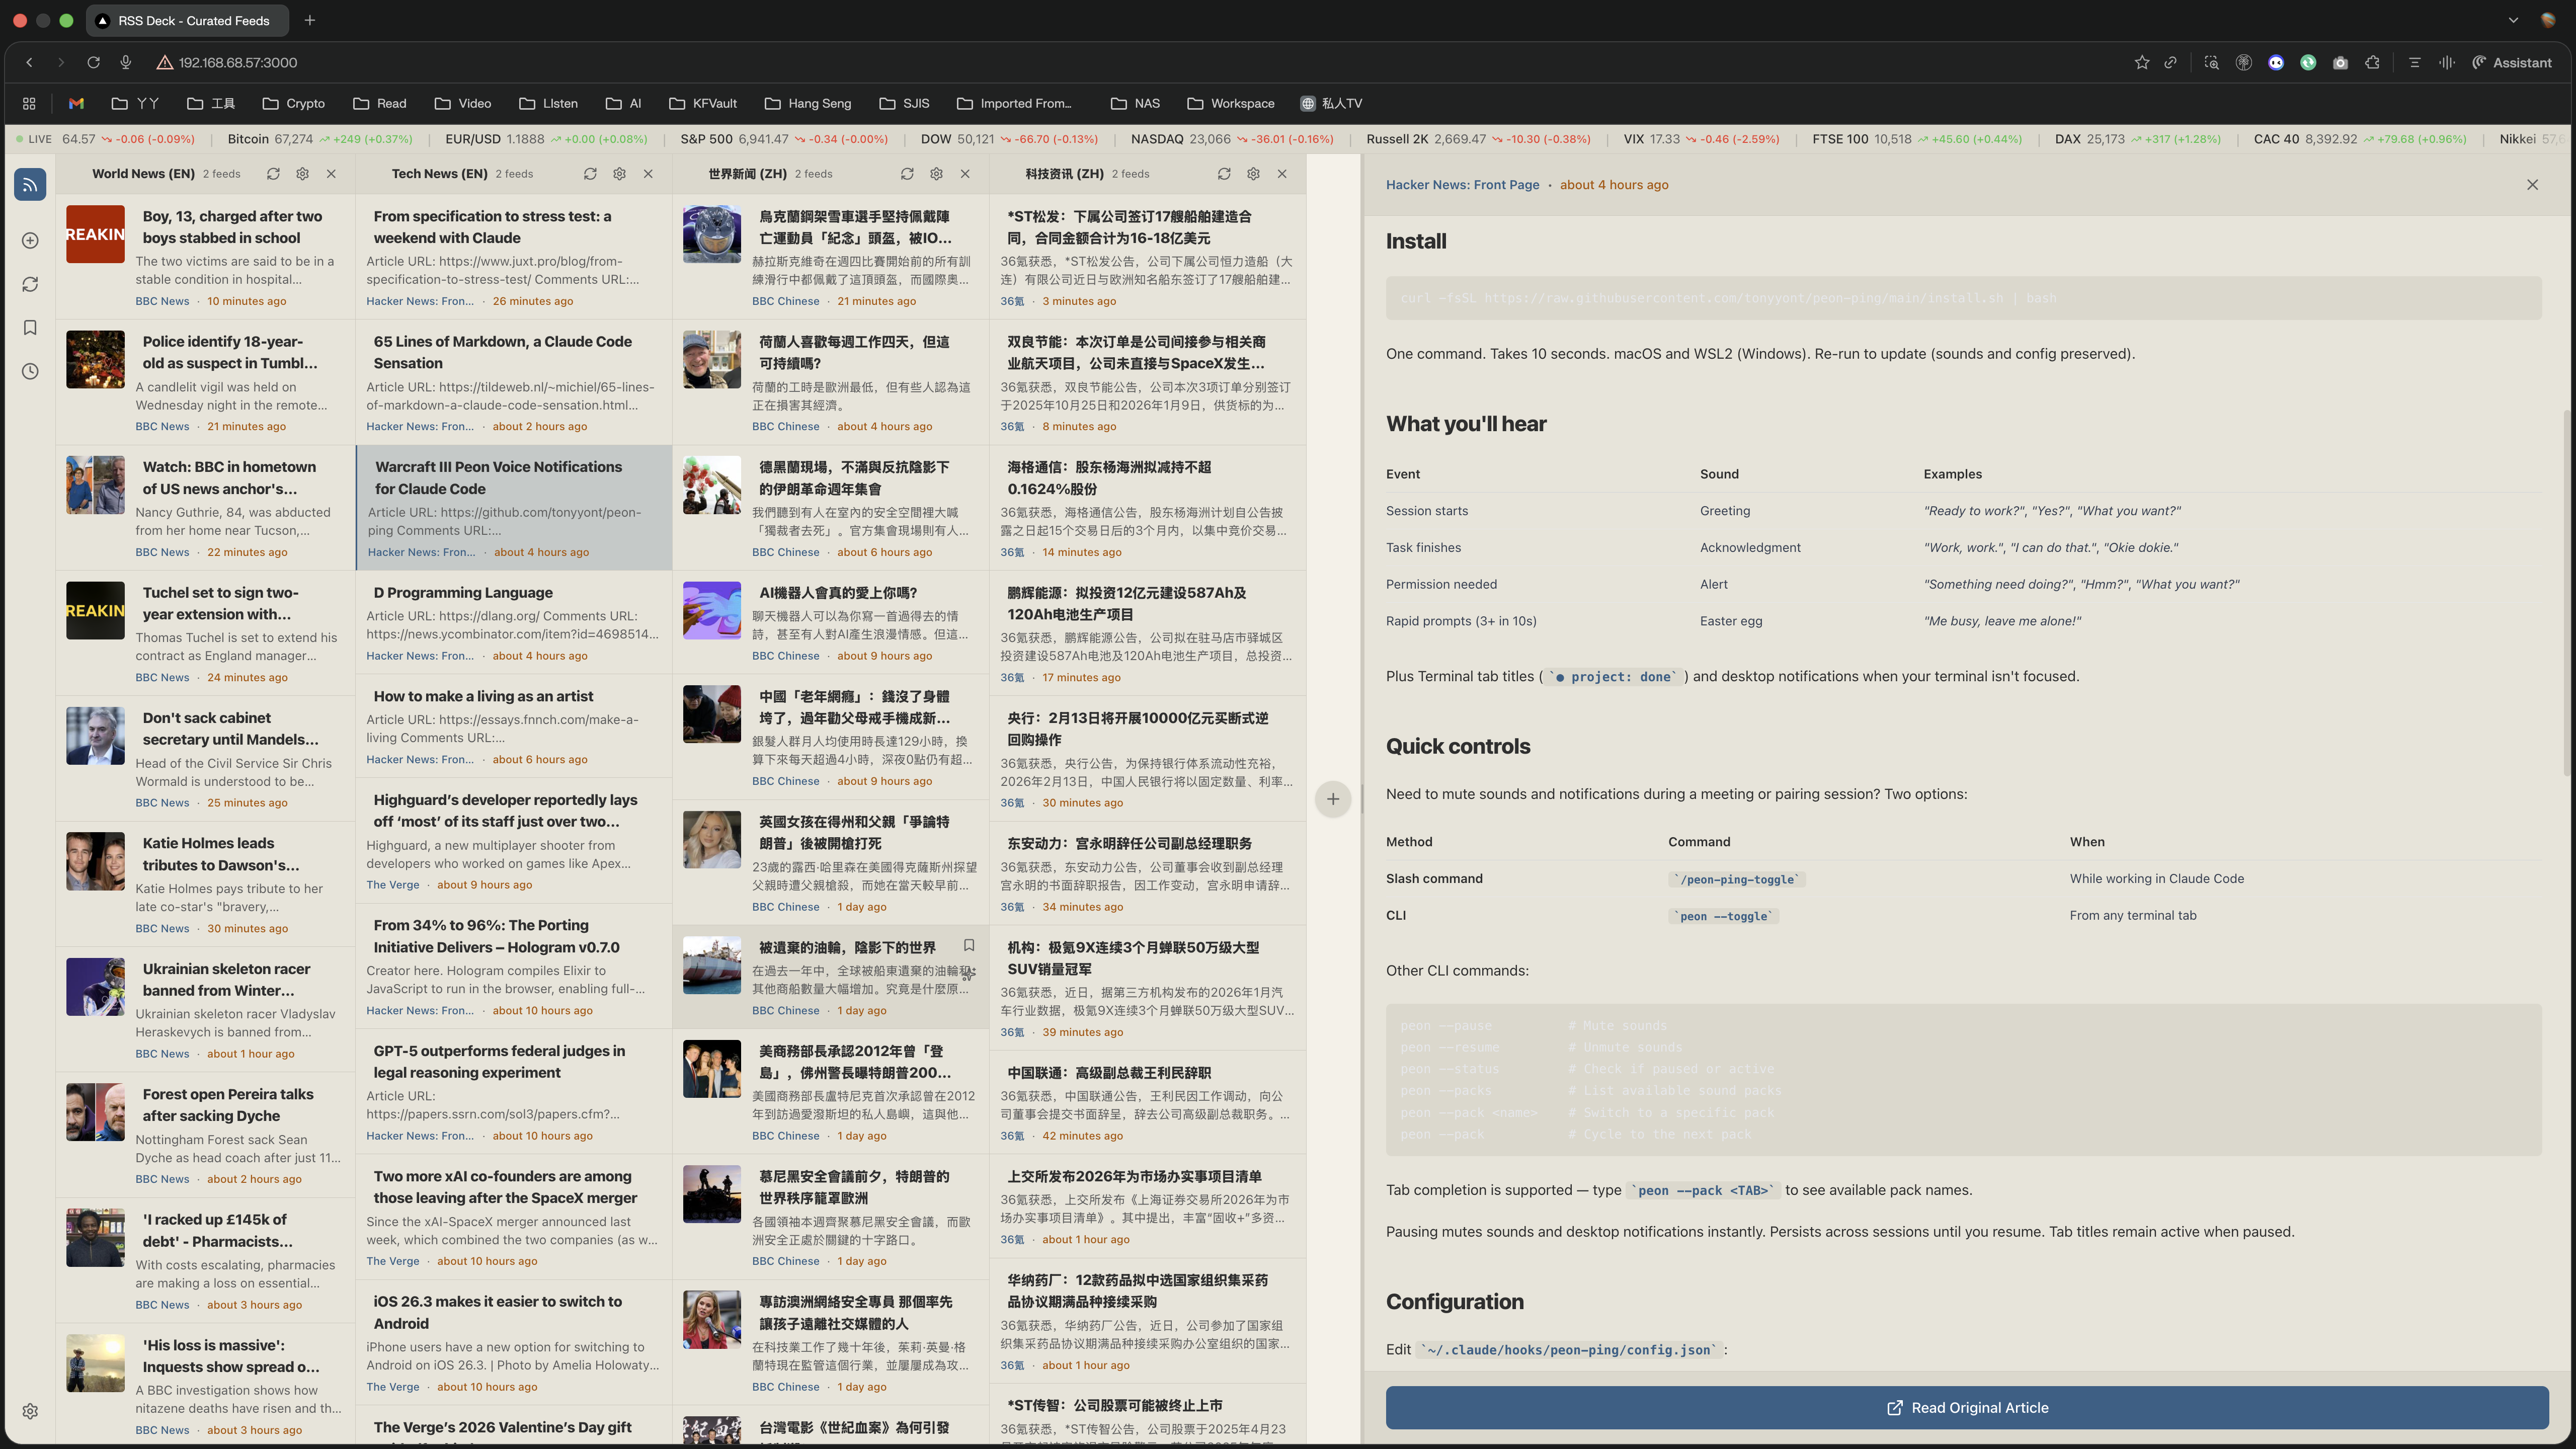Open a new browser tab
This screenshot has height=1449, width=2576.
tap(310, 20)
